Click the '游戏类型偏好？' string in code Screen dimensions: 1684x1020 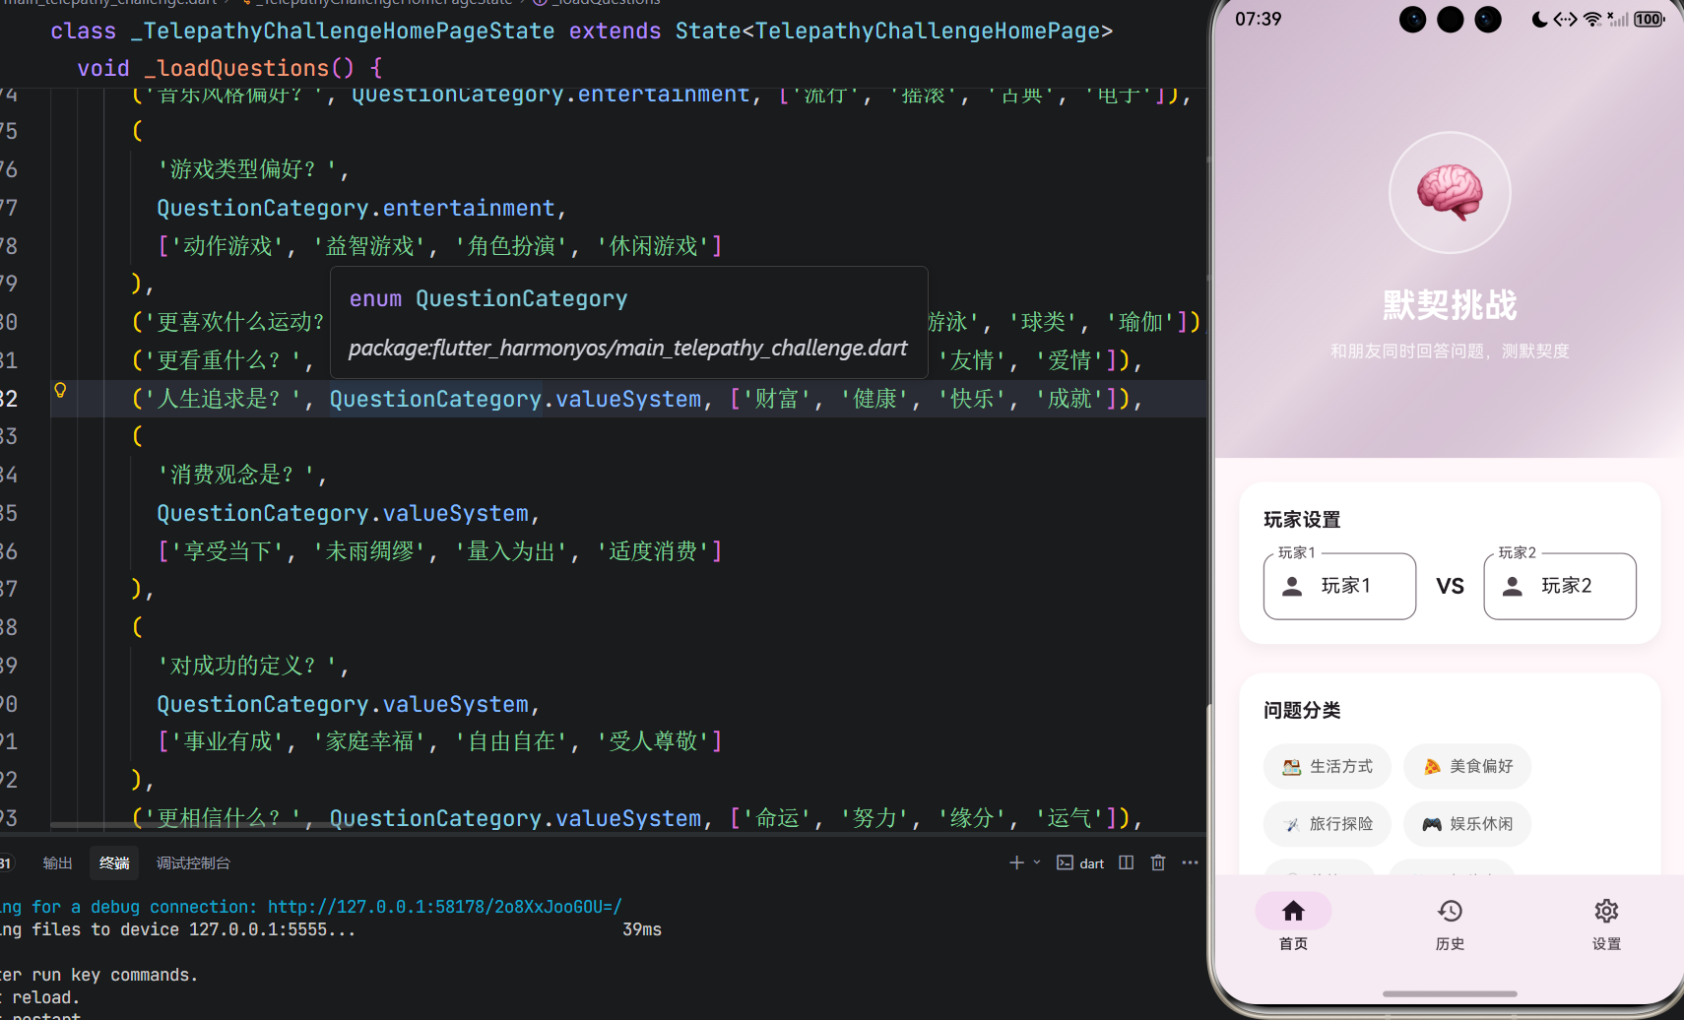point(246,169)
